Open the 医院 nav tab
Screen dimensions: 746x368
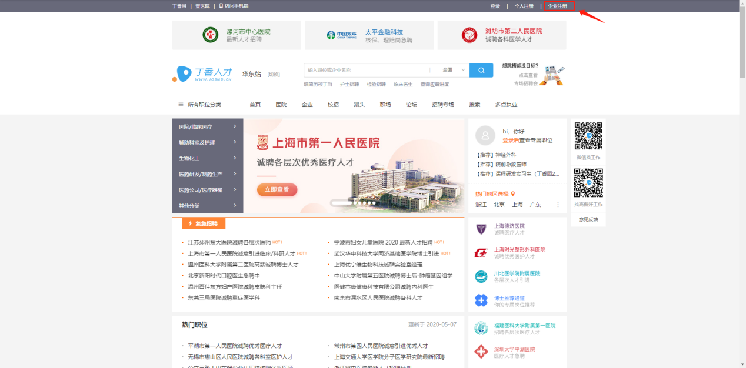click(x=281, y=105)
